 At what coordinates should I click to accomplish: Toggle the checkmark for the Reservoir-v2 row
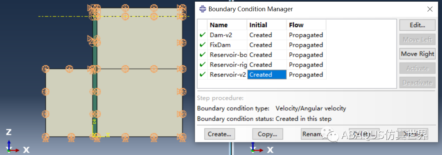[203, 75]
